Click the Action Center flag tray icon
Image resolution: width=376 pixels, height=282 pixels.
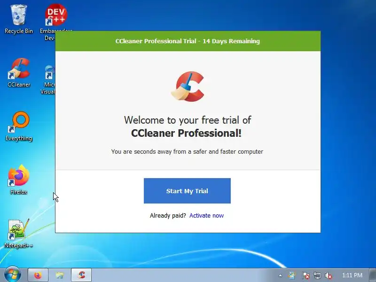click(x=305, y=275)
